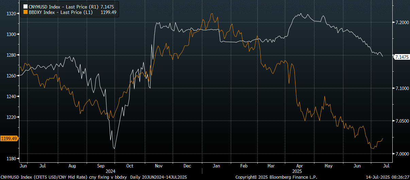The height and width of the screenshot is (180, 410).
Task: Click the 2024 year label
Action: pyautogui.click(x=110, y=171)
